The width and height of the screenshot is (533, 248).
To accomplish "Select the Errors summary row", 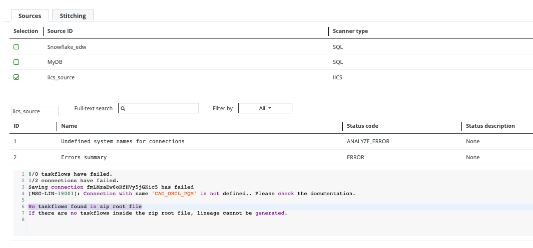I will pyautogui.click(x=84, y=157).
